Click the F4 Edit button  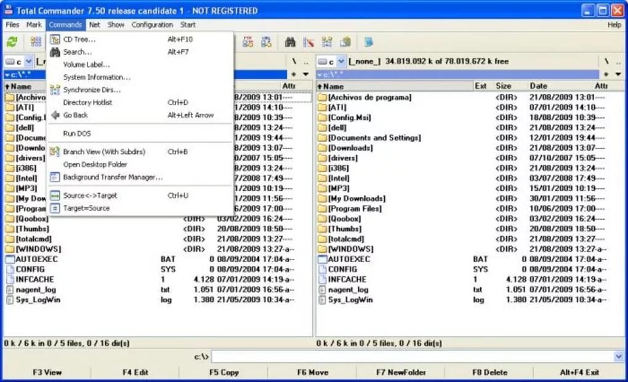click(x=135, y=372)
